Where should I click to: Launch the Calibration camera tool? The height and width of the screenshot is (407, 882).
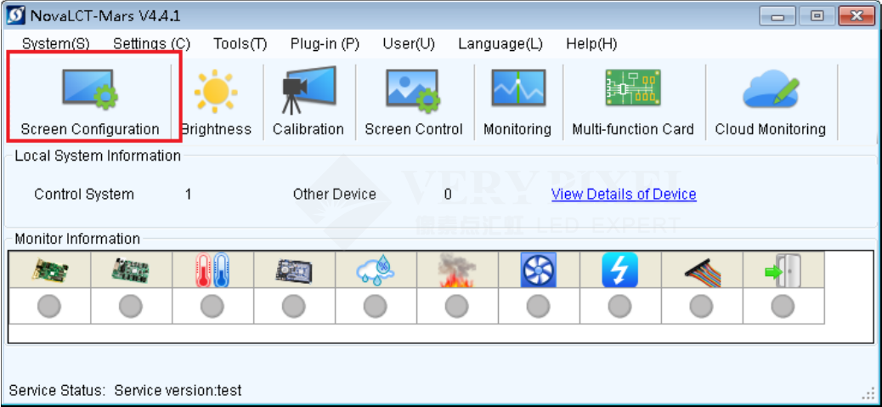point(308,100)
